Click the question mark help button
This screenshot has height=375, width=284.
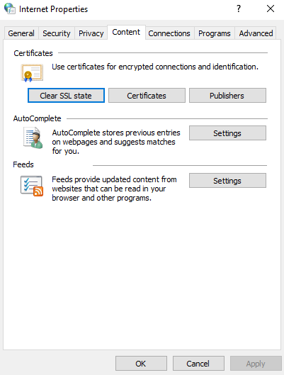coord(239,9)
